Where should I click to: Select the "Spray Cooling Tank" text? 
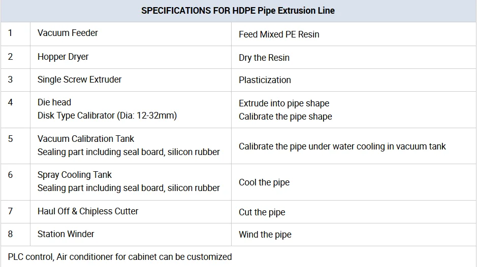(x=75, y=175)
